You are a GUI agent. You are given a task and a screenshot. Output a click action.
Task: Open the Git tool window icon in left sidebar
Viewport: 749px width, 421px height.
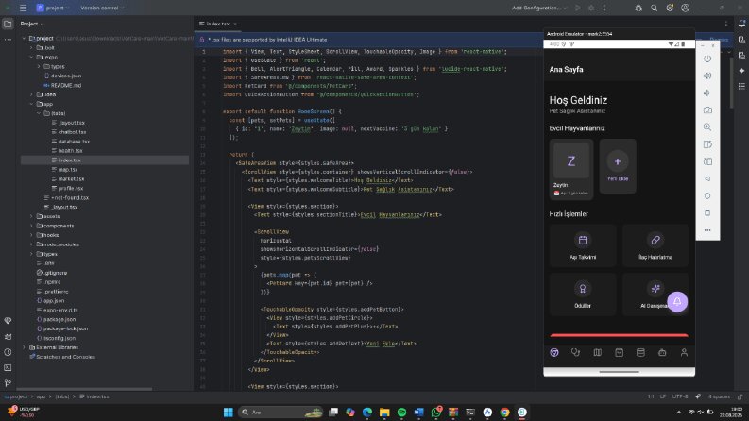(8, 383)
